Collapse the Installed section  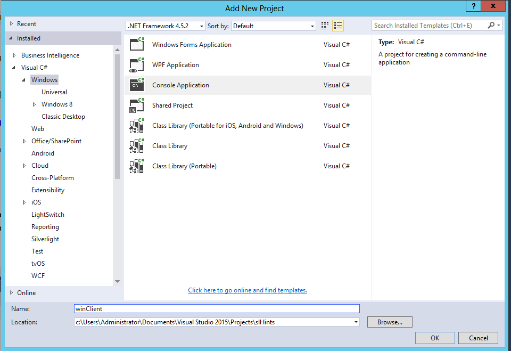point(11,38)
